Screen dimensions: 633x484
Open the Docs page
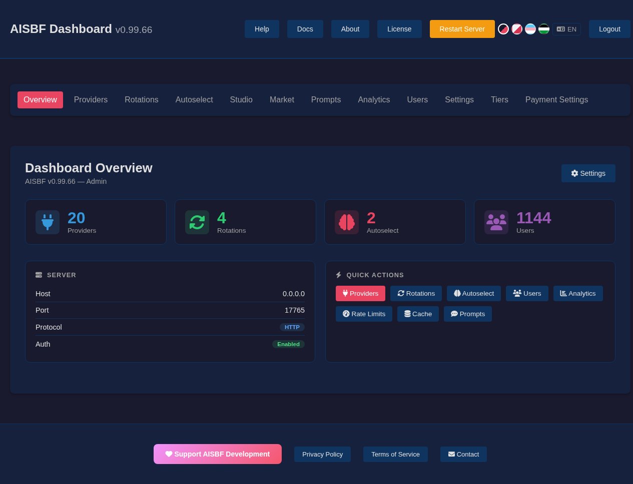[305, 29]
